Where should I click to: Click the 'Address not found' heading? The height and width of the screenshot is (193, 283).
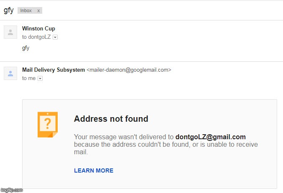click(x=111, y=119)
